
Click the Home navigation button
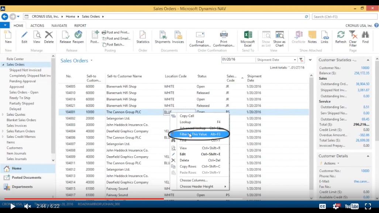[x=28, y=168]
